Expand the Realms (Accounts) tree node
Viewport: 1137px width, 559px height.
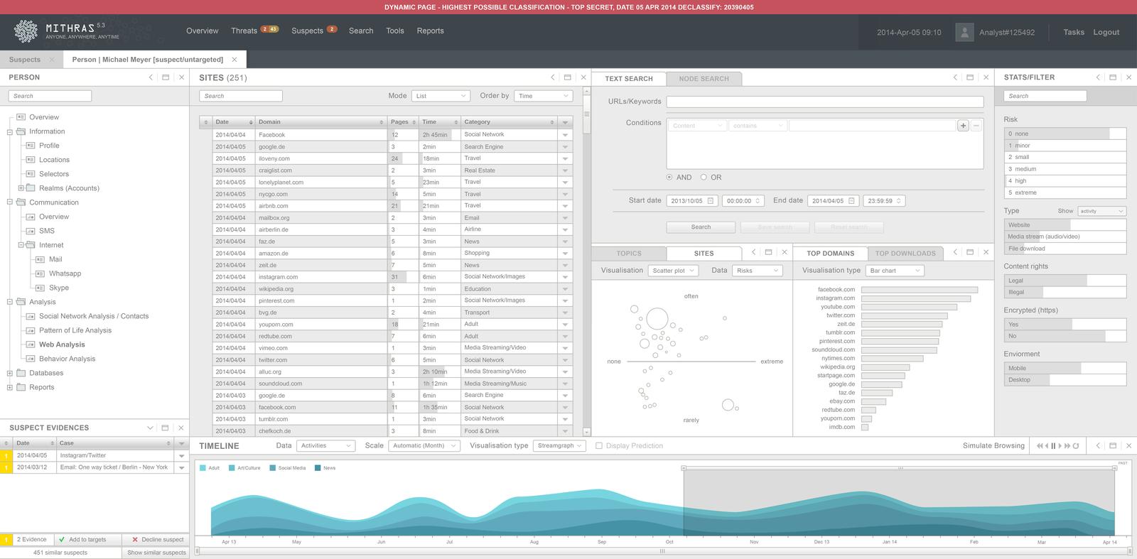tap(21, 188)
